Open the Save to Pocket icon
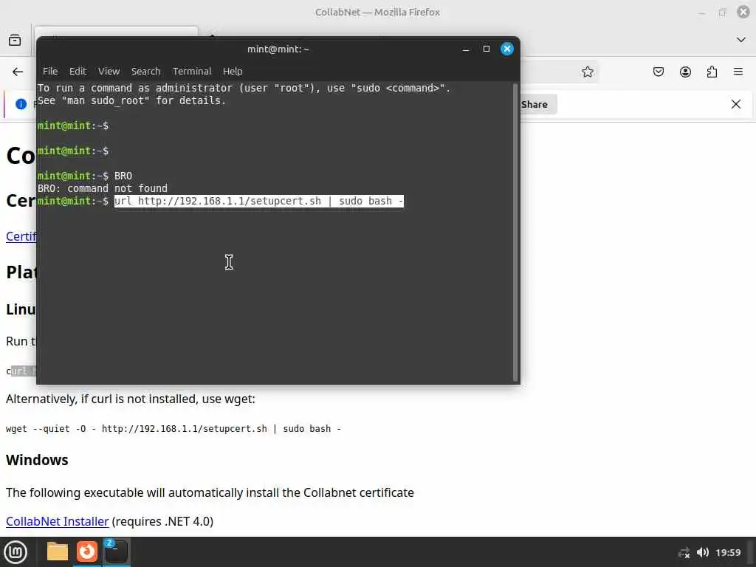756x567 pixels. (x=658, y=72)
